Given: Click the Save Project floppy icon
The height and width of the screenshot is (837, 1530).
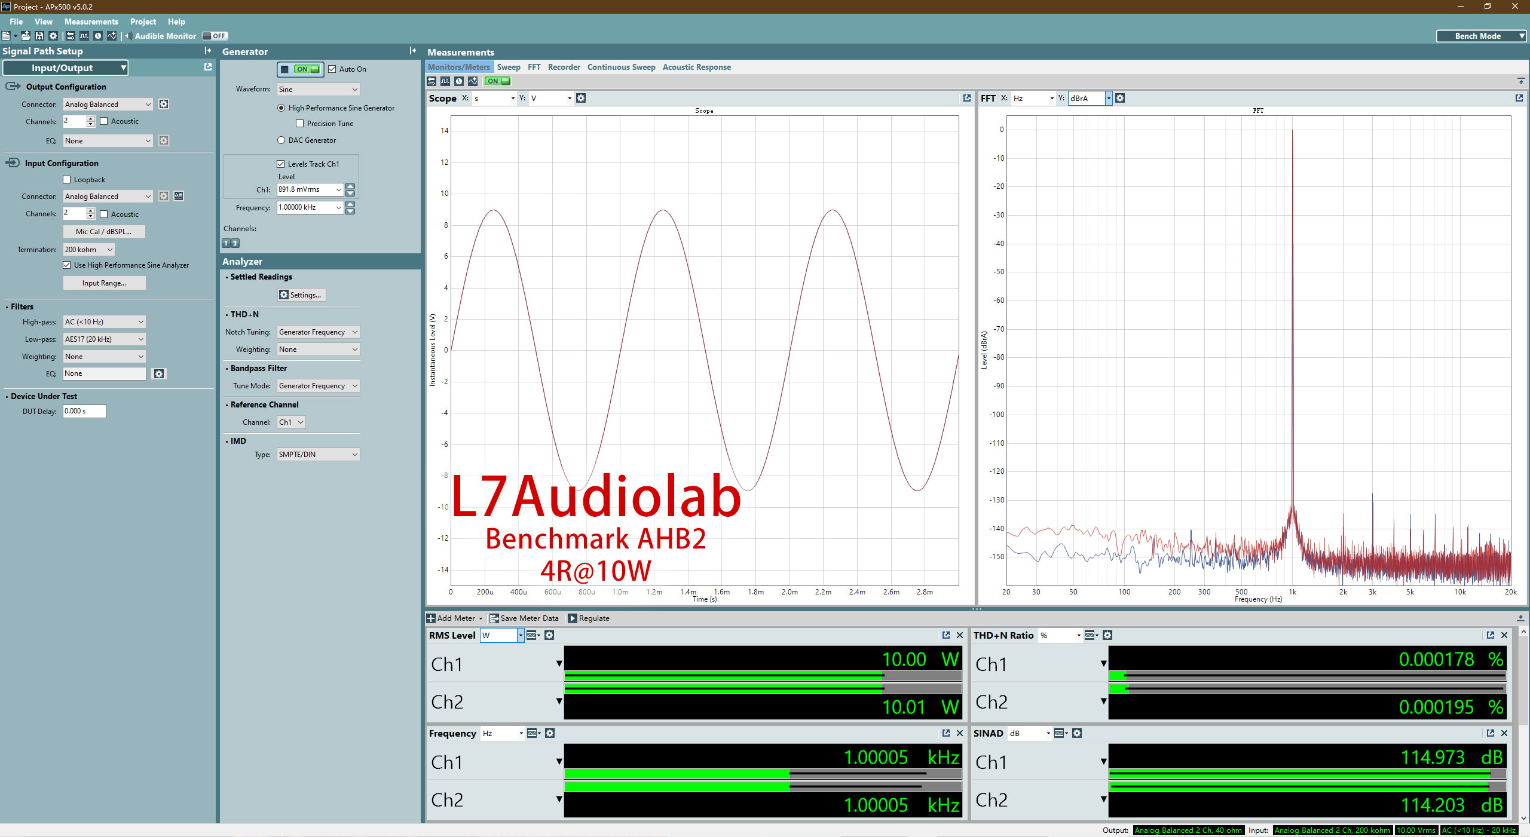Looking at the screenshot, I should tap(39, 36).
